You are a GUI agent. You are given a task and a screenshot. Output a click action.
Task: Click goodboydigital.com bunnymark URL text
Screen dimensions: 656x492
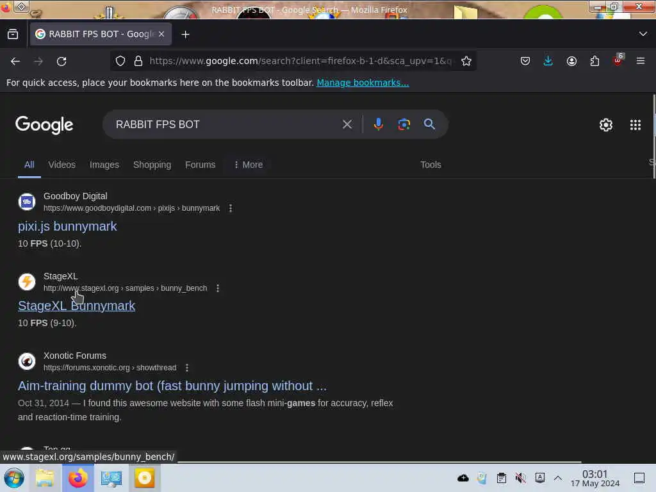coord(131,208)
